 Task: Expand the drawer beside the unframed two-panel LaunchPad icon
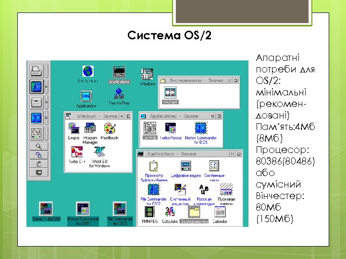(x=47, y=118)
